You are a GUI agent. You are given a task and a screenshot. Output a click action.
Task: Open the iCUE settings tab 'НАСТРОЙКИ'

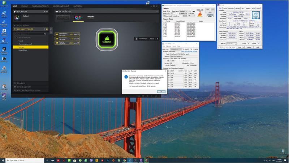(78, 6)
